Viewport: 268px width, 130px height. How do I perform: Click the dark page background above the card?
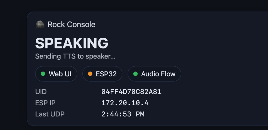tap(136, 5)
